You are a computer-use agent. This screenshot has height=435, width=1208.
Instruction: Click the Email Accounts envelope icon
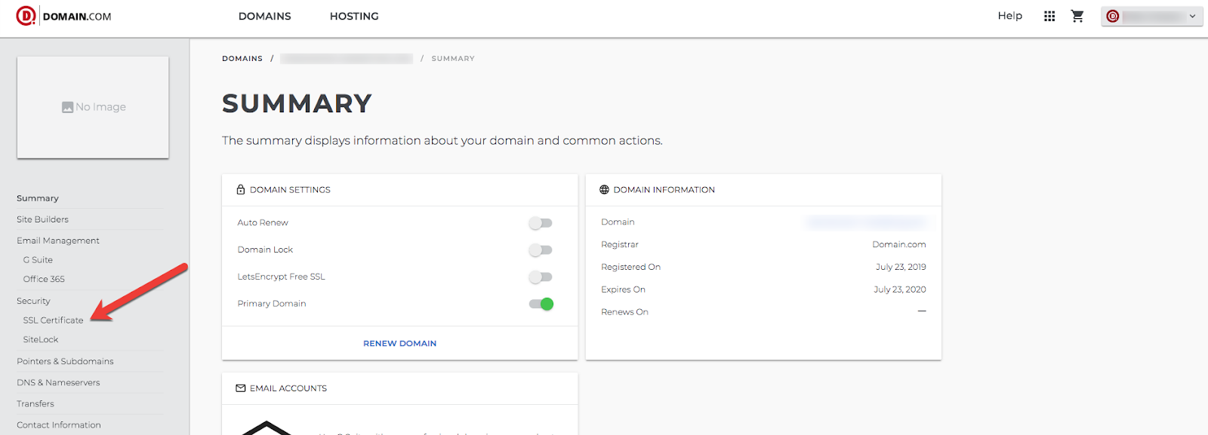pos(241,388)
